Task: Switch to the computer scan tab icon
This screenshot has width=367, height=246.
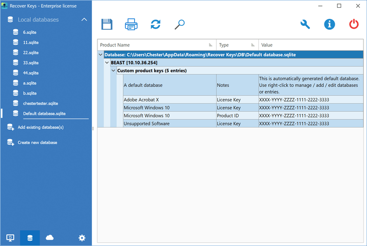Action: pos(10,238)
